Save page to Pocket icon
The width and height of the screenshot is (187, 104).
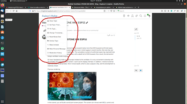[111, 11]
